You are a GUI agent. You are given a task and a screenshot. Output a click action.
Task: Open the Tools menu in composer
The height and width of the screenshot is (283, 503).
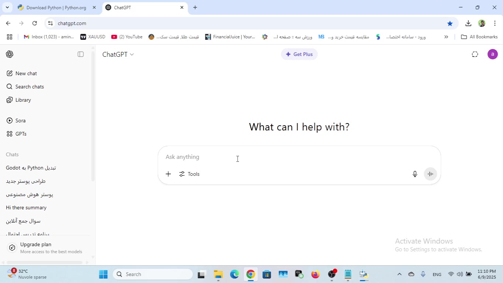189,174
